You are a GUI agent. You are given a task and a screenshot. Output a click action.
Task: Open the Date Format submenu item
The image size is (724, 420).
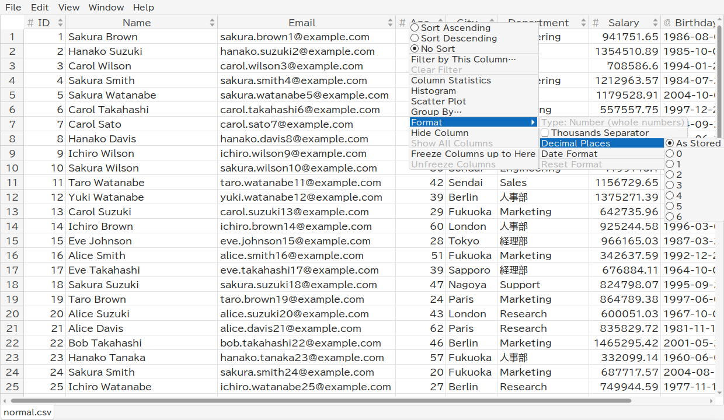tap(602, 154)
